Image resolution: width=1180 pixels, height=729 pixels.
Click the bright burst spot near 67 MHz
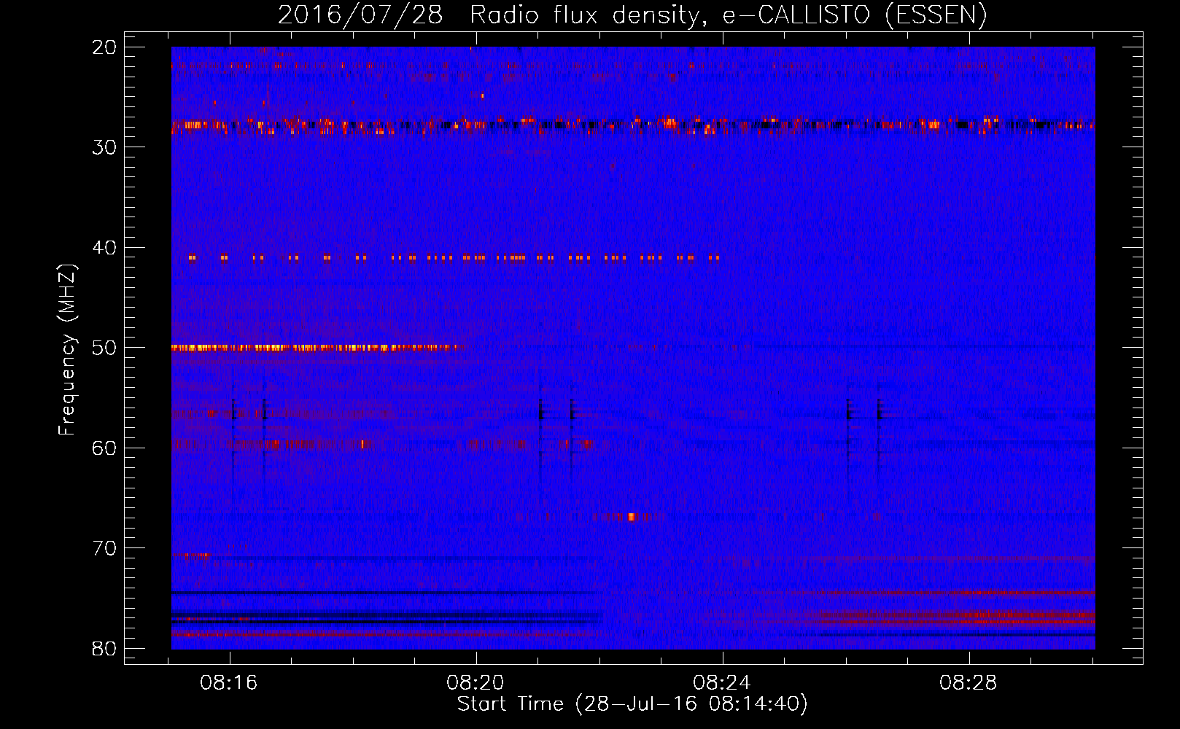point(632,517)
